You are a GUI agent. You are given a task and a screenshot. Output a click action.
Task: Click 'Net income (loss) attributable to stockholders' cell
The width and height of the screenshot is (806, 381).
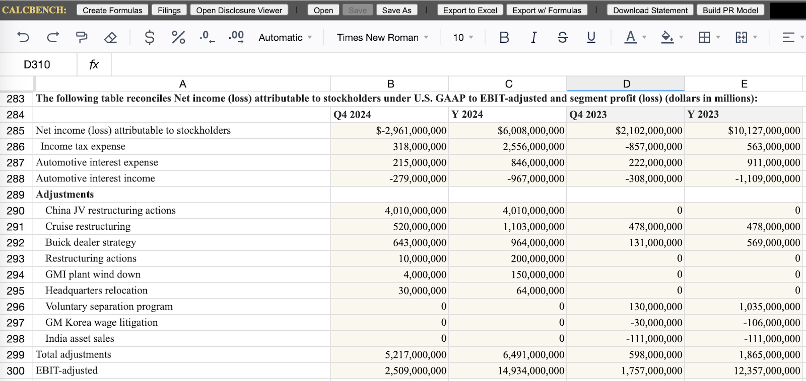pos(182,131)
